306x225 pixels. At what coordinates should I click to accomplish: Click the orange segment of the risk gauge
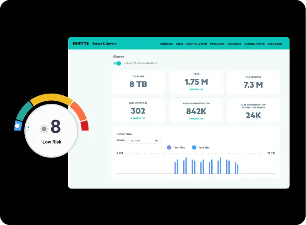tap(79, 111)
